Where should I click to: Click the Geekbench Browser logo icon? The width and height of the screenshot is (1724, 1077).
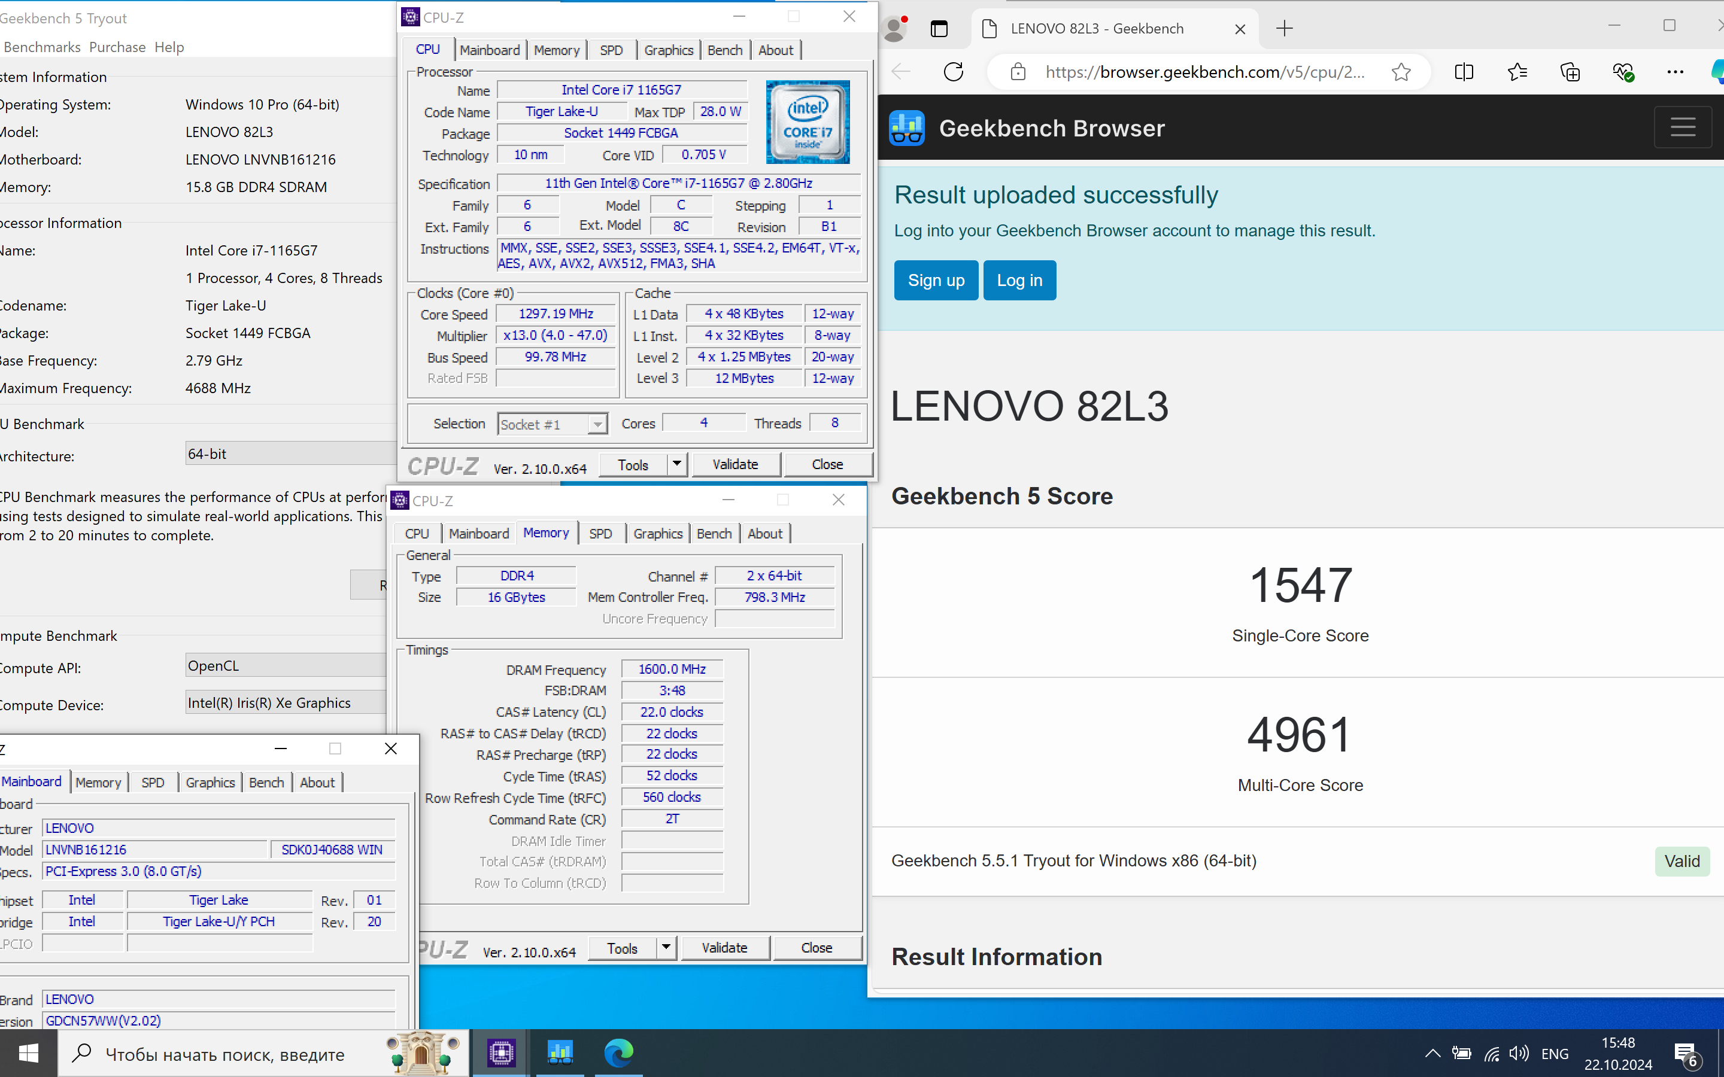907,128
